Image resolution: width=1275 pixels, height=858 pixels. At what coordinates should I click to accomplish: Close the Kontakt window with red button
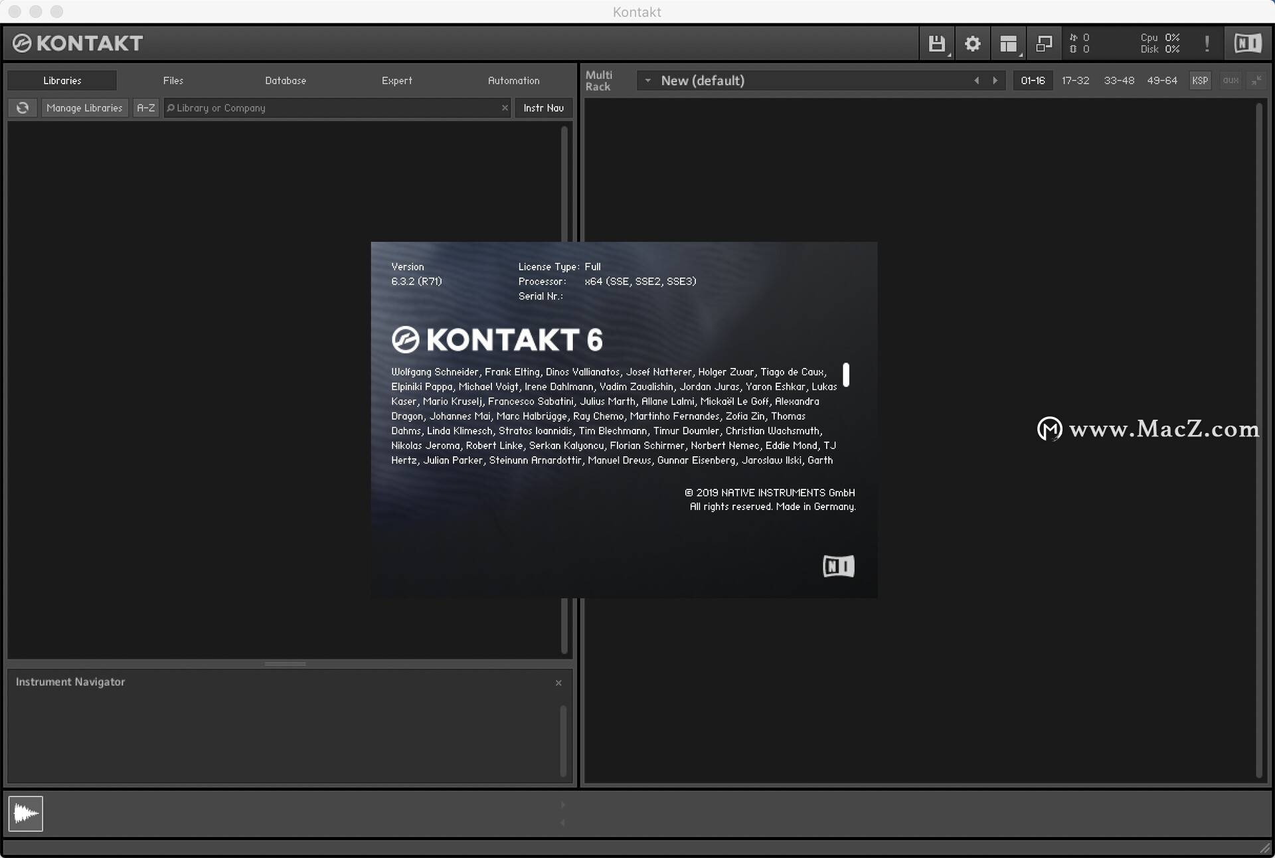coord(15,11)
